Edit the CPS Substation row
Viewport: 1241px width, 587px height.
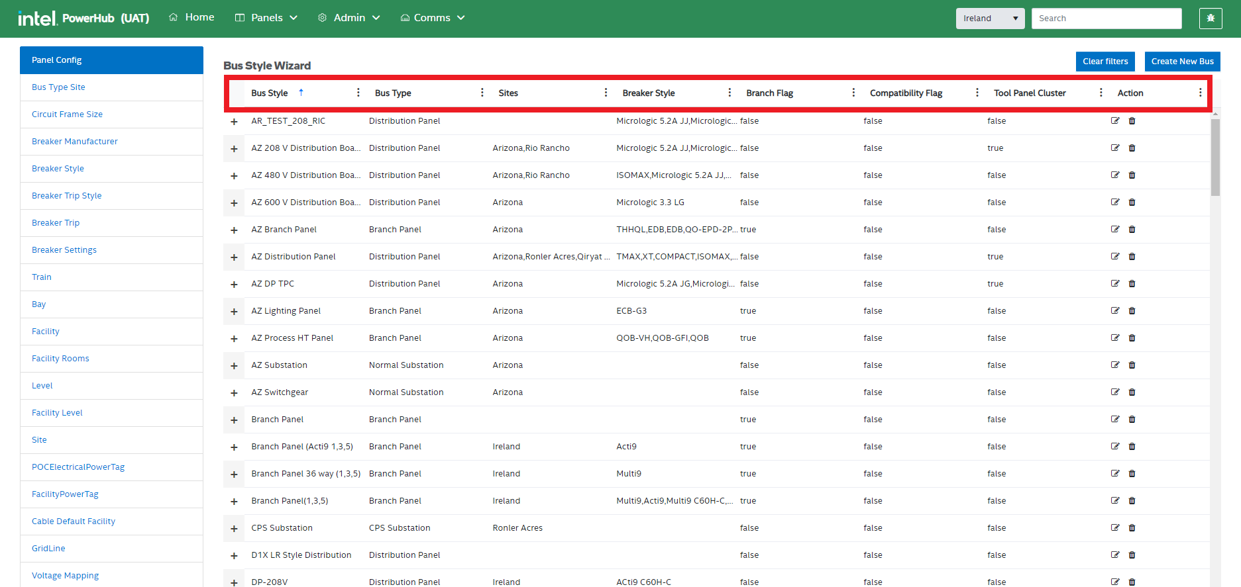(x=1115, y=528)
